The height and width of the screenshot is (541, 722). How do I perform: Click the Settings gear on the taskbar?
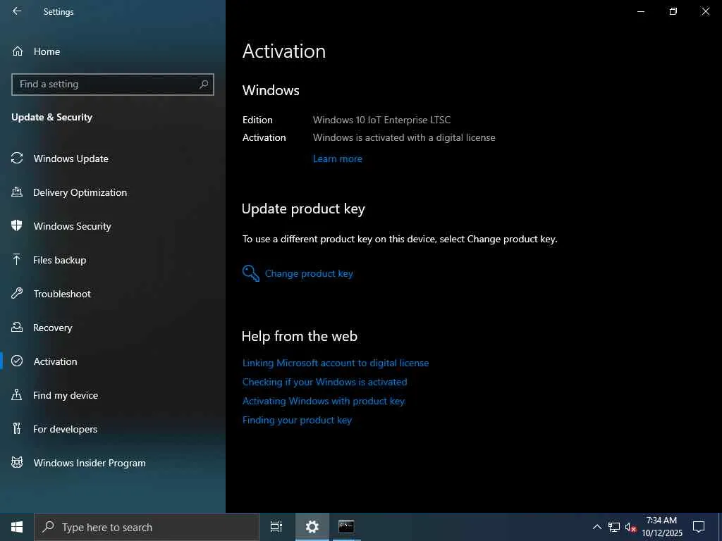312,527
